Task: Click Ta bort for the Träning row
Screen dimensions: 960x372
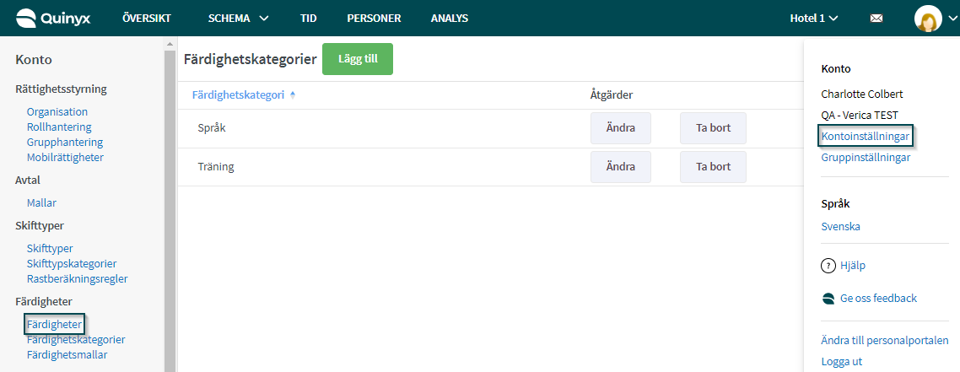Action: pos(714,166)
